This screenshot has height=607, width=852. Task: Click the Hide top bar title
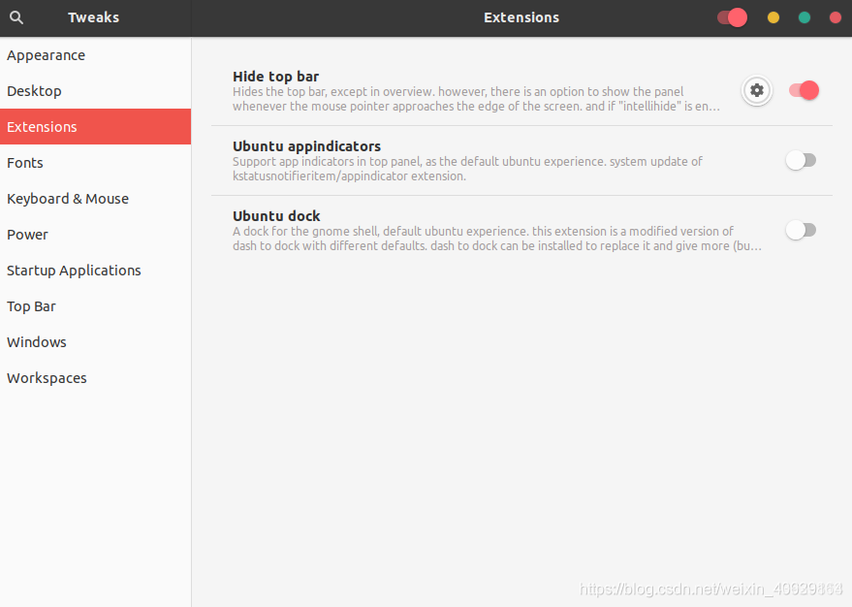point(275,77)
